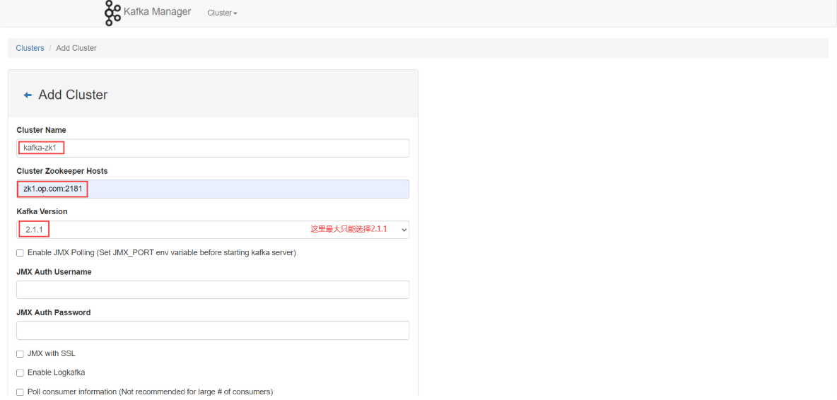The image size is (837, 400).
Task: Click the back arrow beside Add Cluster
Action: pos(28,95)
